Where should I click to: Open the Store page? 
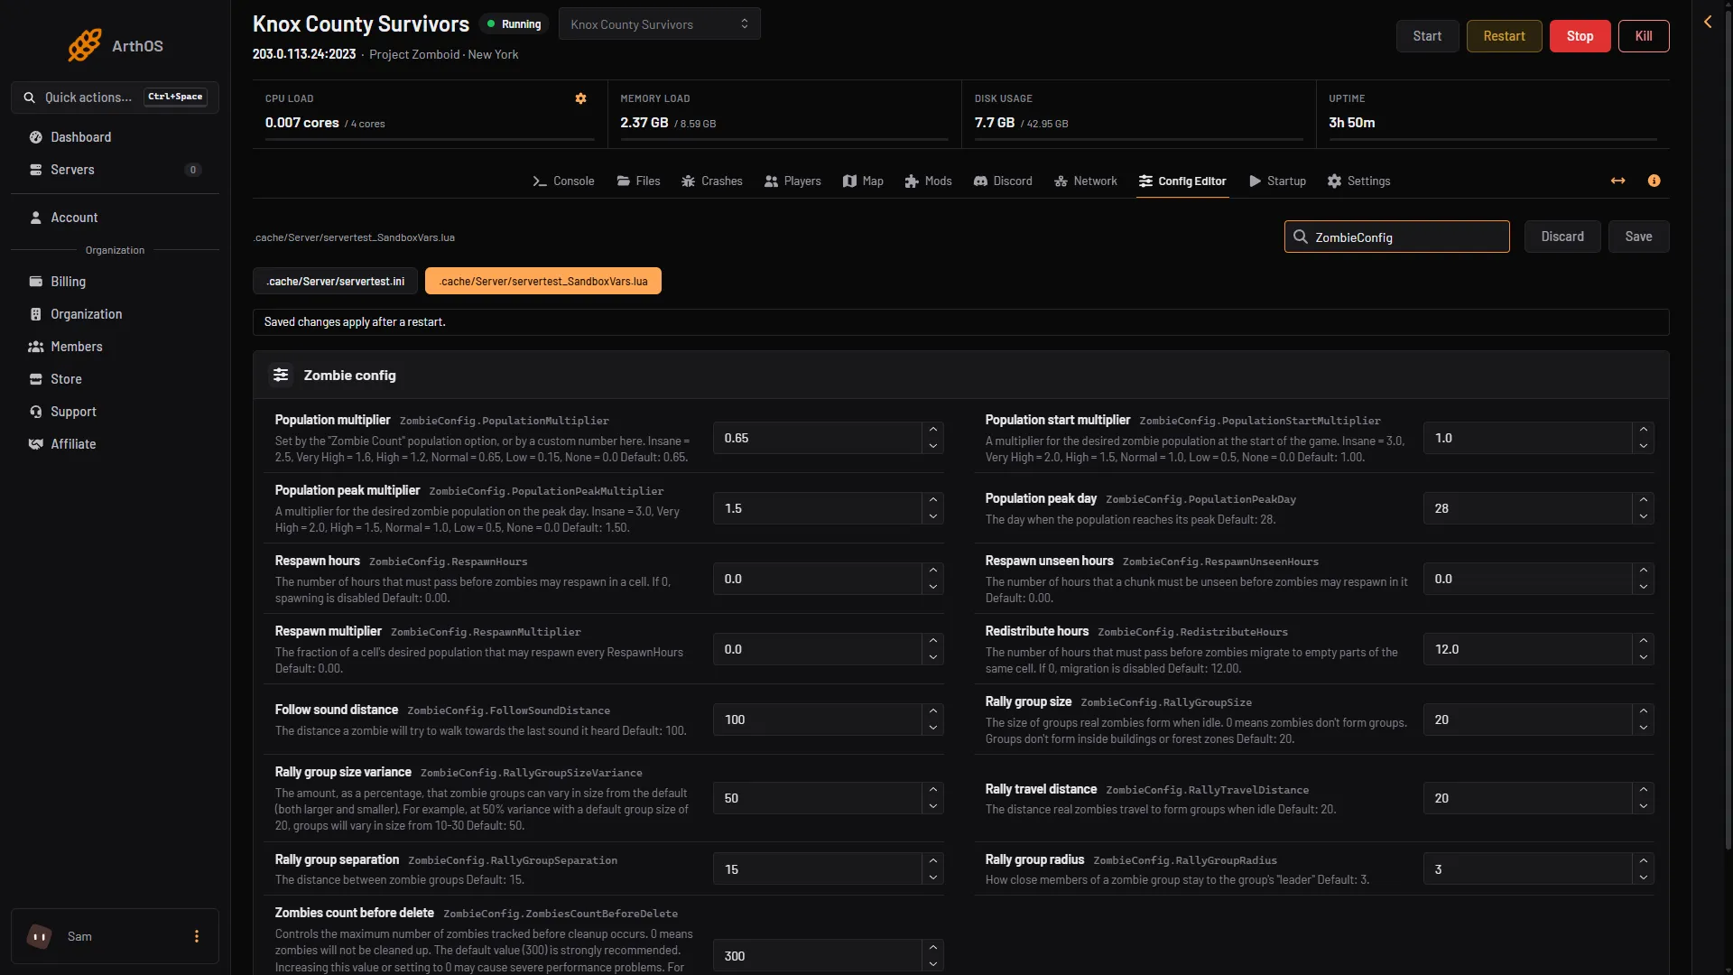[115, 379]
